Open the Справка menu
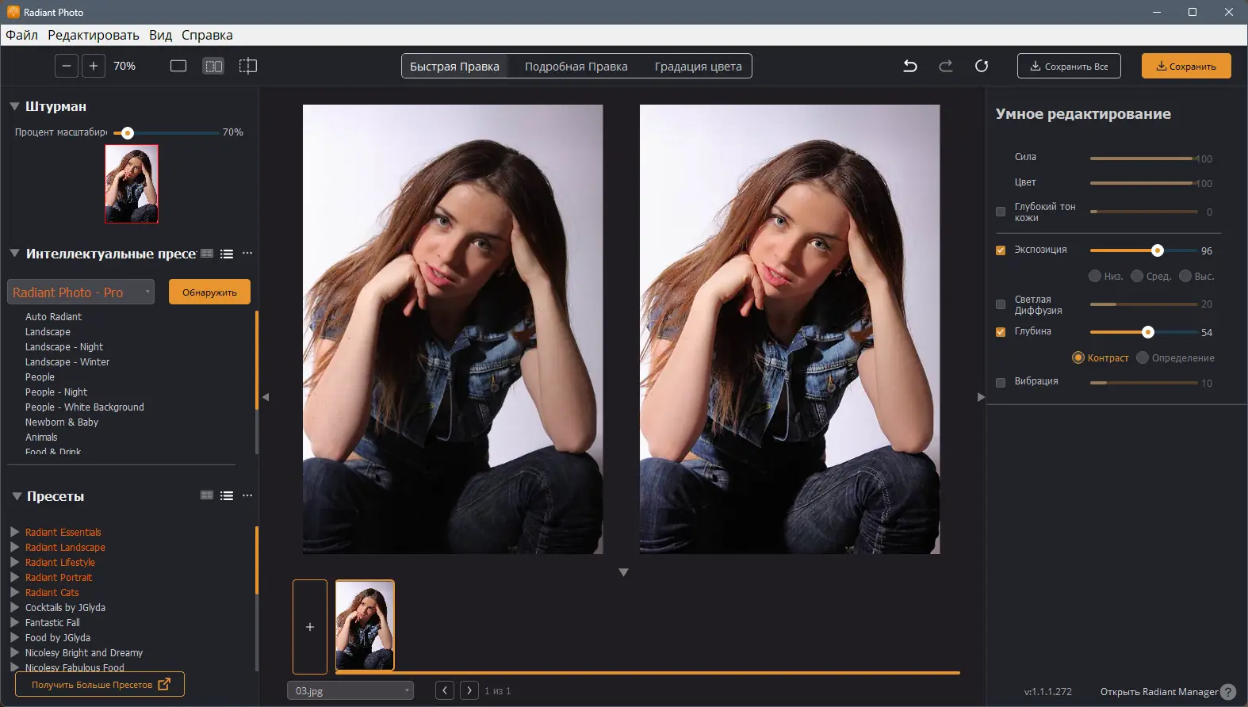 (x=207, y=35)
